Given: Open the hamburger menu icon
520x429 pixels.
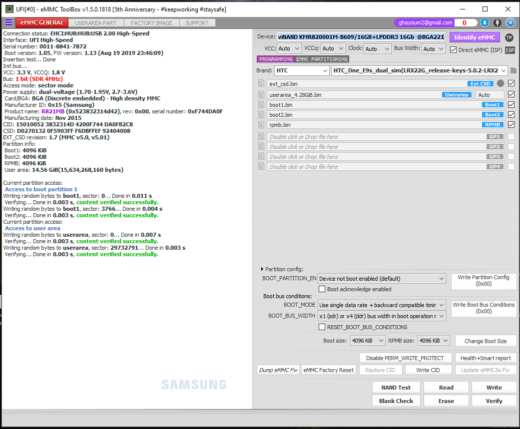Looking at the screenshot, I should pos(8,22).
